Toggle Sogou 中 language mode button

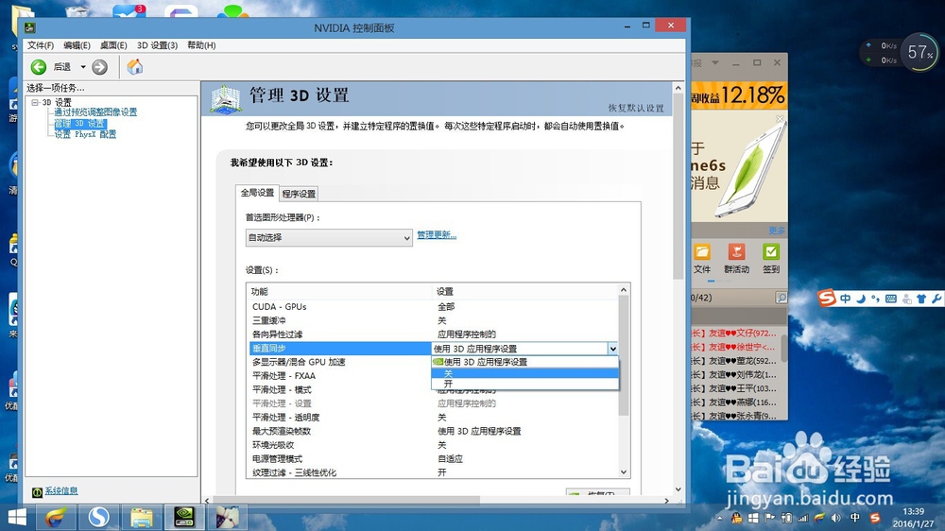pyautogui.click(x=846, y=299)
